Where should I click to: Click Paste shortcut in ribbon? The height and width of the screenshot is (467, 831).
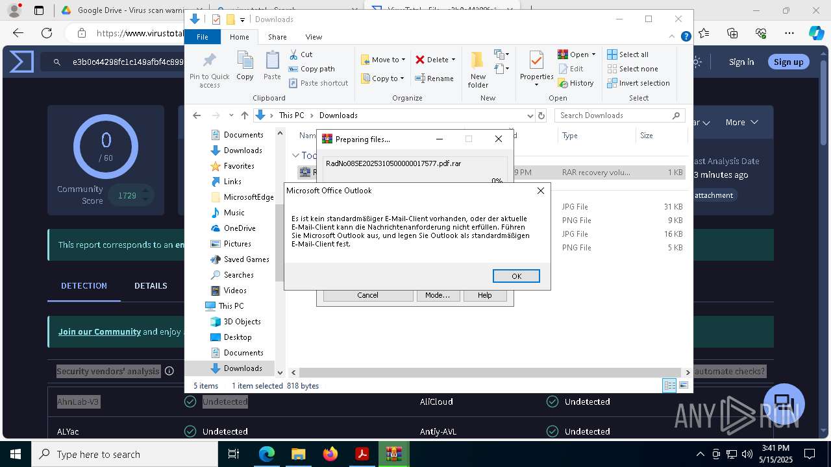point(319,83)
